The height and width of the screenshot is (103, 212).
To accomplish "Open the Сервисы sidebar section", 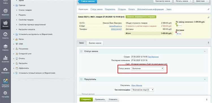I will tap(5, 48).
